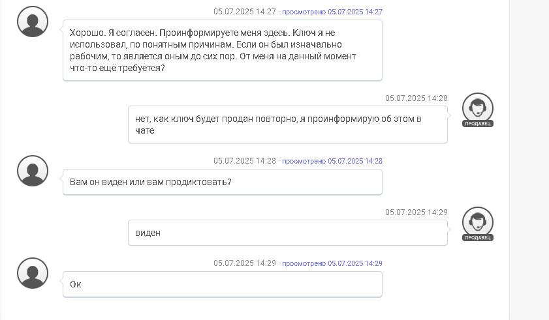
Task: Select the seller message 'нет, как ключ будет продан'
Action: 288,124
